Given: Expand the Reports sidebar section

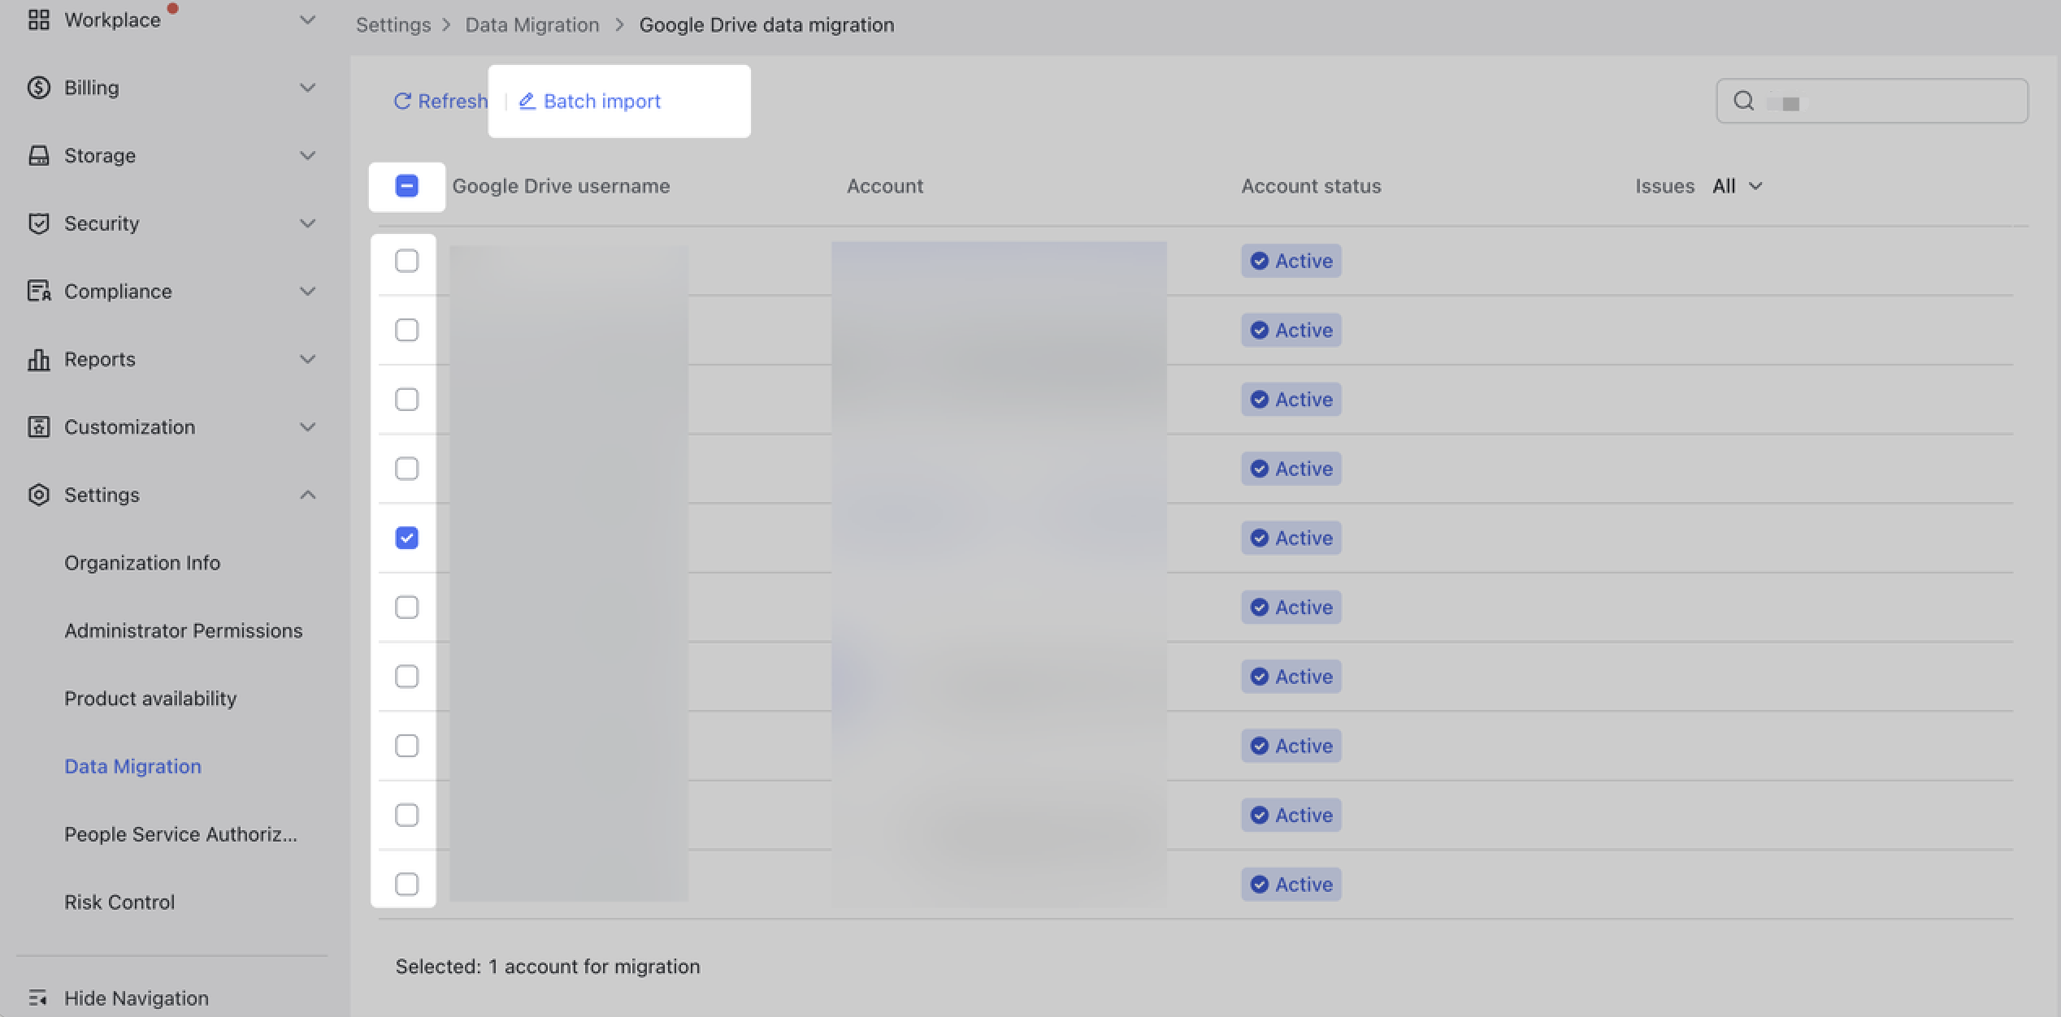Looking at the screenshot, I should coord(308,359).
